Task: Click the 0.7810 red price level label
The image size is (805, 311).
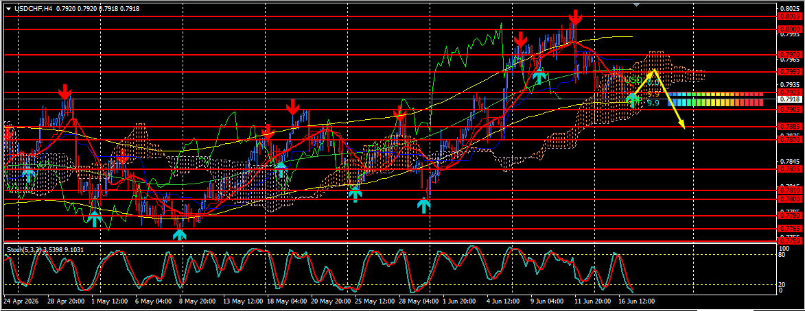Action: [x=790, y=190]
